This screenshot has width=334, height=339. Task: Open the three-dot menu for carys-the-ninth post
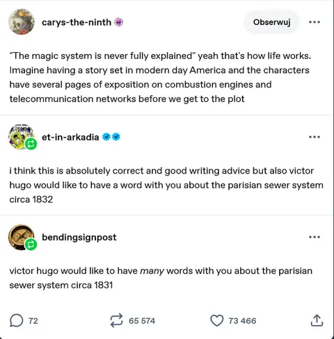click(315, 22)
